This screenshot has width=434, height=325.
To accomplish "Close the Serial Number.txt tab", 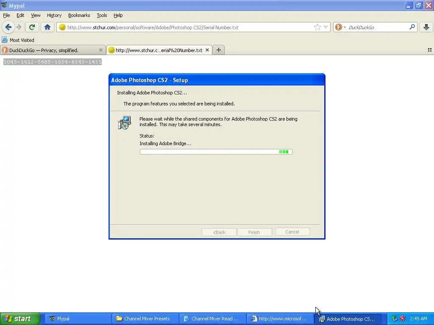I will pyautogui.click(x=207, y=50).
